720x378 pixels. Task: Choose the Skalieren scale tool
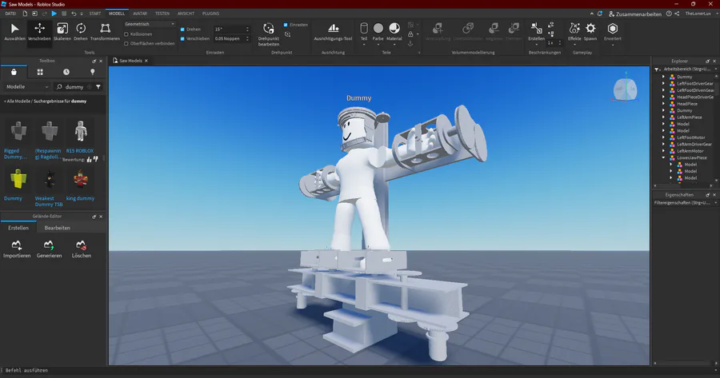point(62,32)
